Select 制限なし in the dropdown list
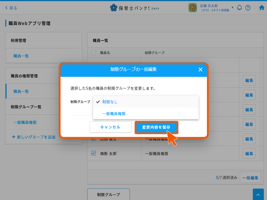267x200 pixels. coord(110,102)
